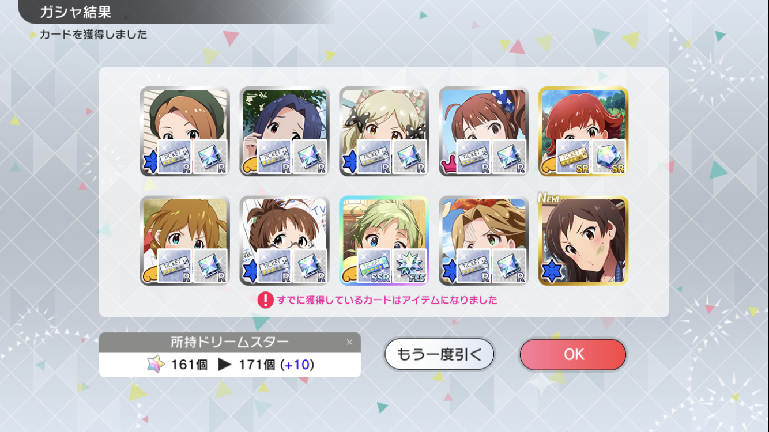Screen dimensions: 769x432
Task: Close the Dream Star count popup
Action: [349, 342]
